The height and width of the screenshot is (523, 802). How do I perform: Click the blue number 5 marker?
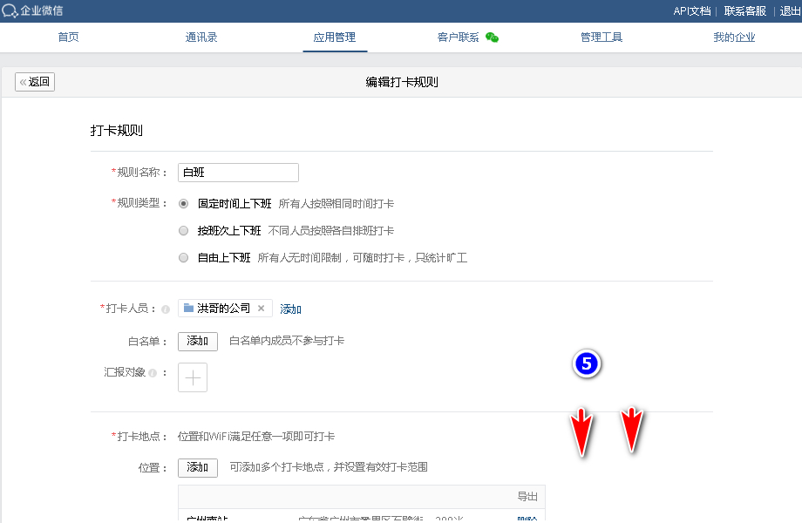586,364
